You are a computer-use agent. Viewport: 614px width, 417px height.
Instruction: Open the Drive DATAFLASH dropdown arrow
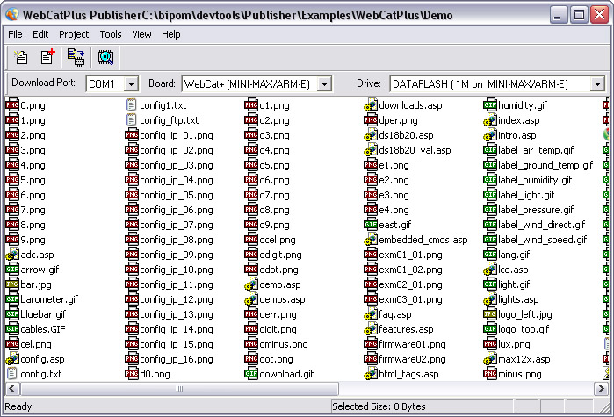[x=597, y=83]
